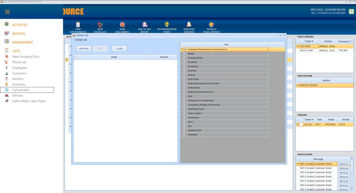Image resolution: width=356 pixels, height=193 pixels.
Task: Remove the first Invalid Customer Email notification
Action: point(343,164)
